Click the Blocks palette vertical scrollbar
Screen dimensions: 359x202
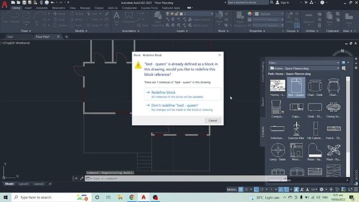(348, 126)
